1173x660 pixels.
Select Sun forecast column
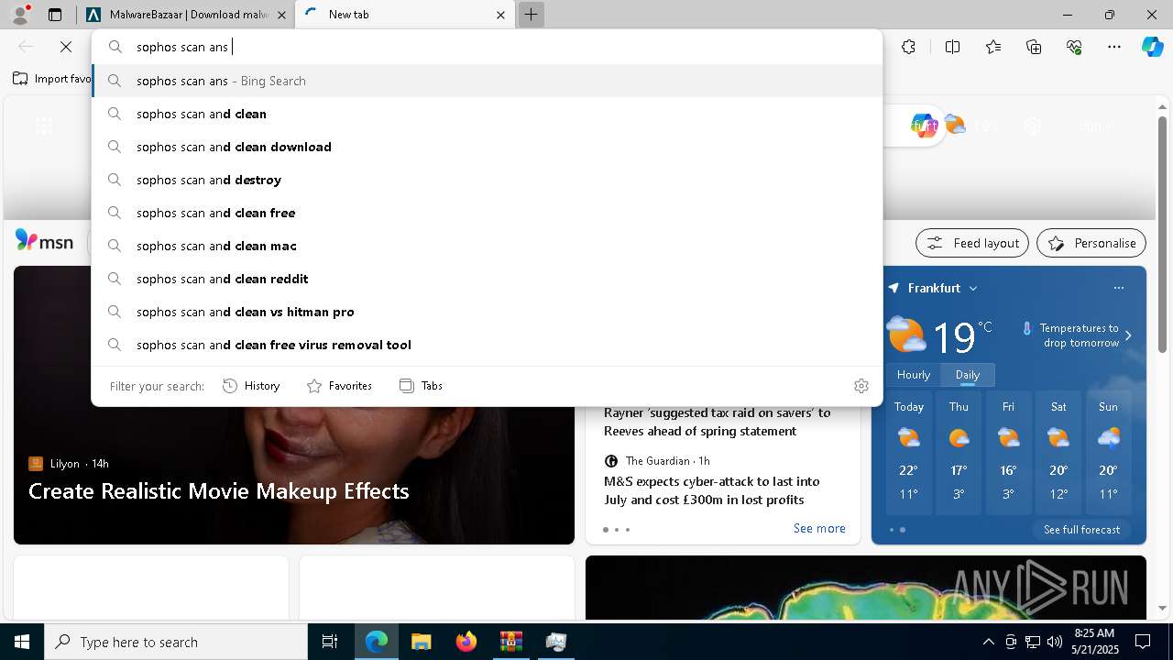tap(1108, 454)
